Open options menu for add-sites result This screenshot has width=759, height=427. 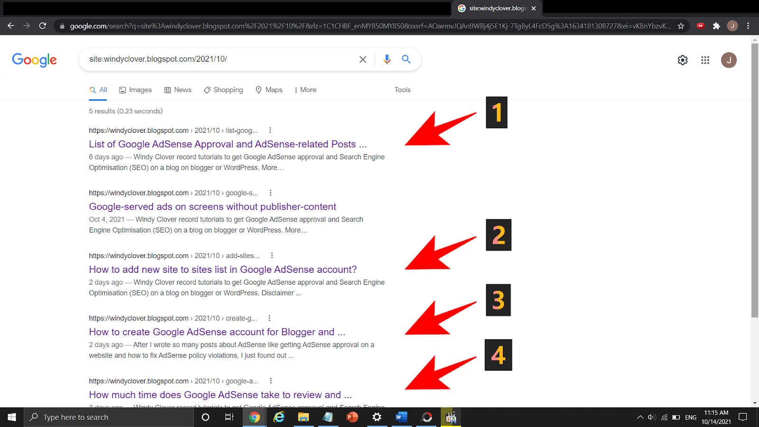272,255
